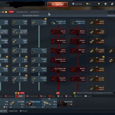Select the IS-1 heavy tank card
The height and width of the screenshot is (115, 115).
click(20, 60)
